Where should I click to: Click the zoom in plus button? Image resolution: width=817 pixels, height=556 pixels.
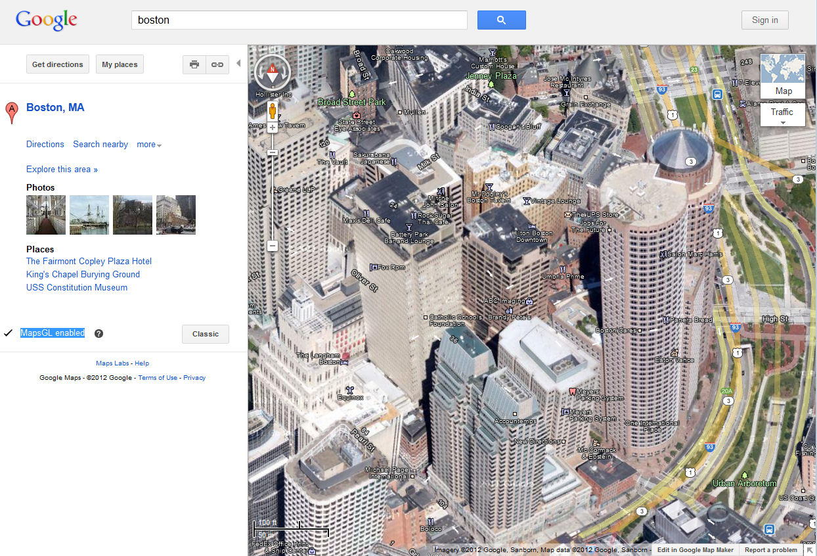click(x=273, y=127)
